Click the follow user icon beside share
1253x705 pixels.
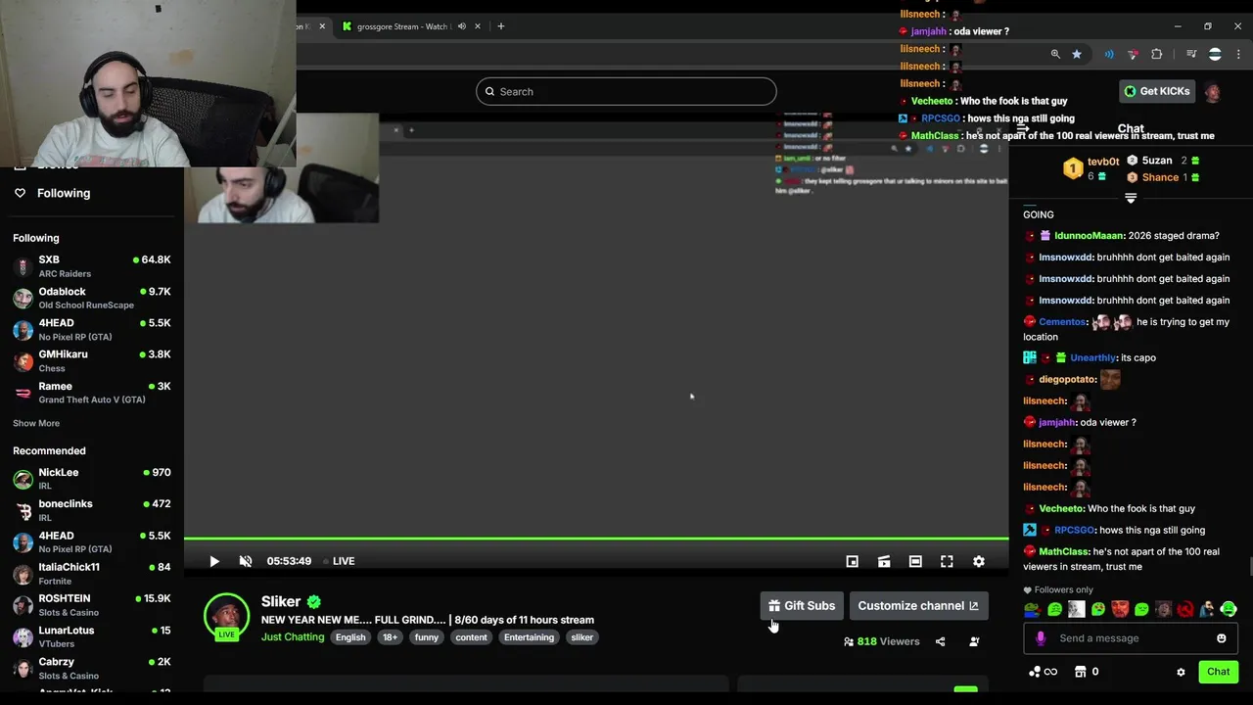point(974,641)
